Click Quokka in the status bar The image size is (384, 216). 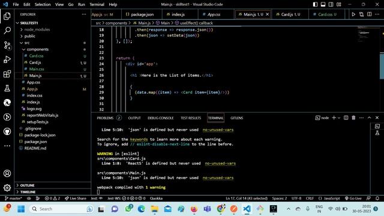156,199
